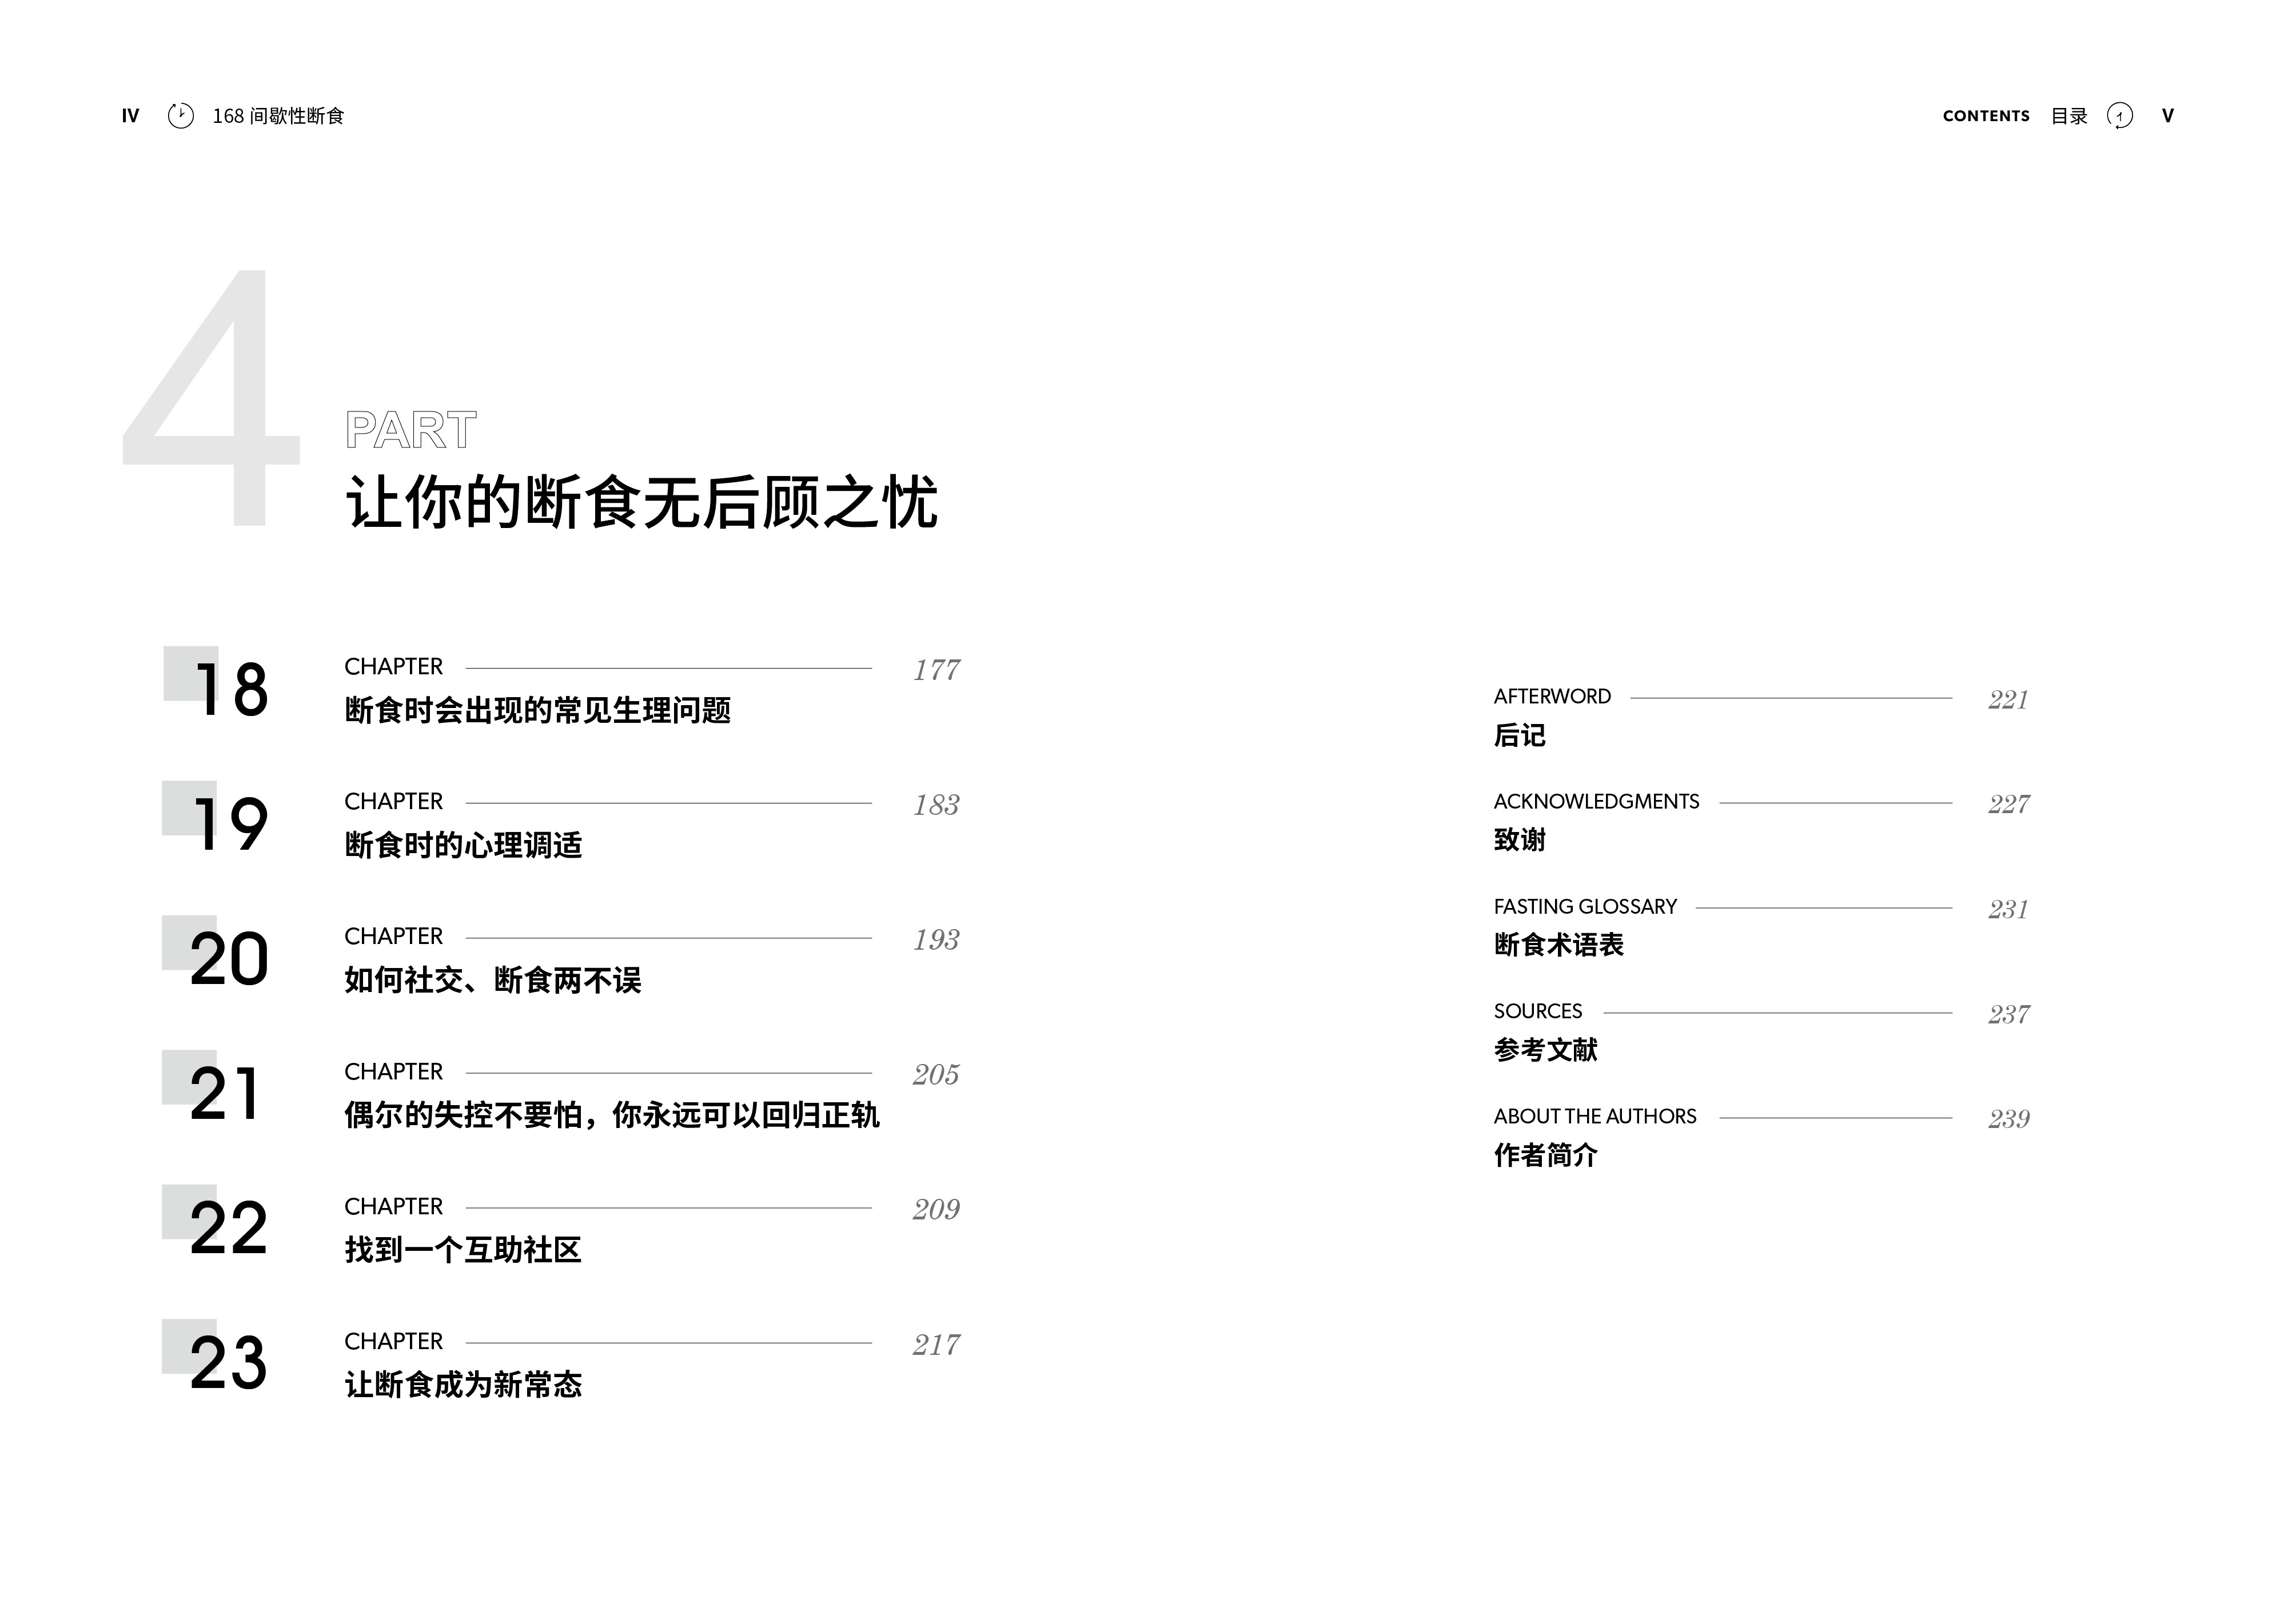2296x1620 pixels.
Task: Click page number 209
Action: click(x=936, y=1209)
